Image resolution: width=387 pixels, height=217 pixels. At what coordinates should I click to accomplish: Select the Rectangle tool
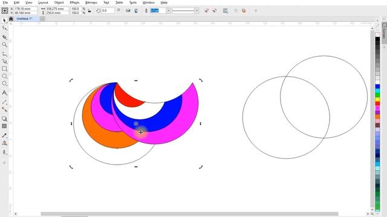pos(4,69)
